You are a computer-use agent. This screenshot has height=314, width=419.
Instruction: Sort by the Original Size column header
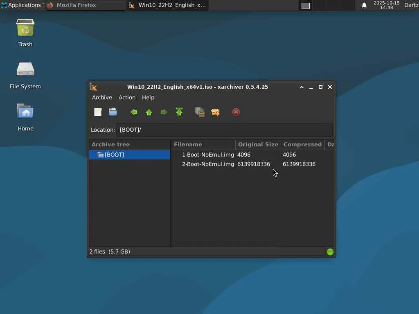(x=258, y=144)
